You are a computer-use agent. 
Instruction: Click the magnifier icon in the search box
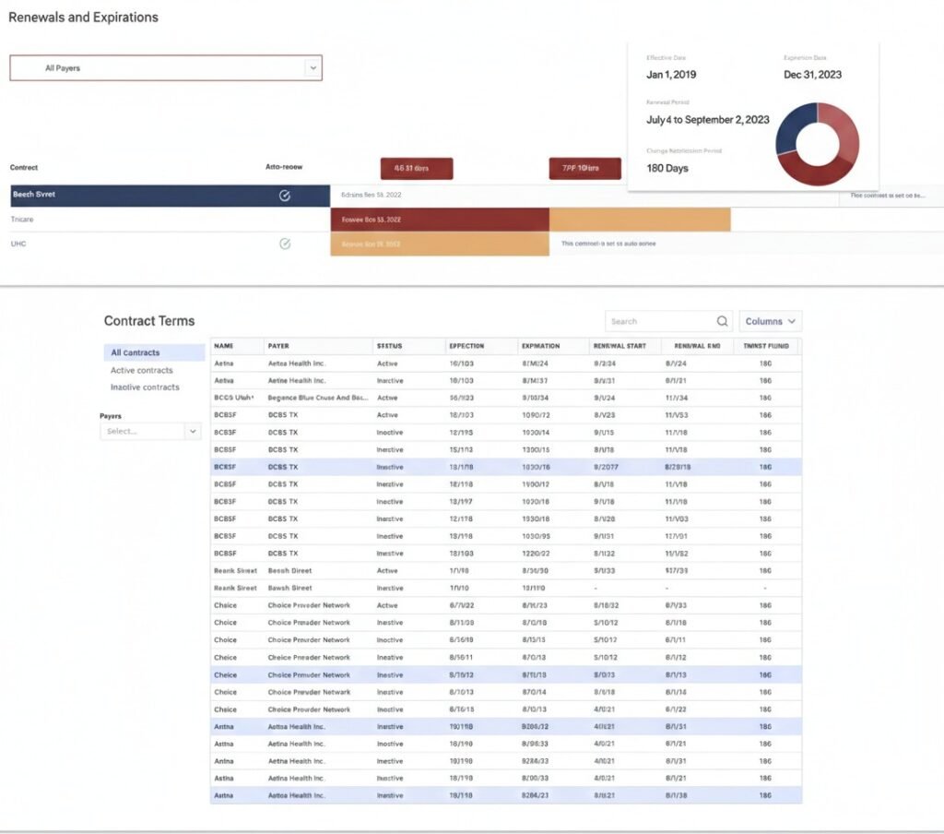[722, 321]
